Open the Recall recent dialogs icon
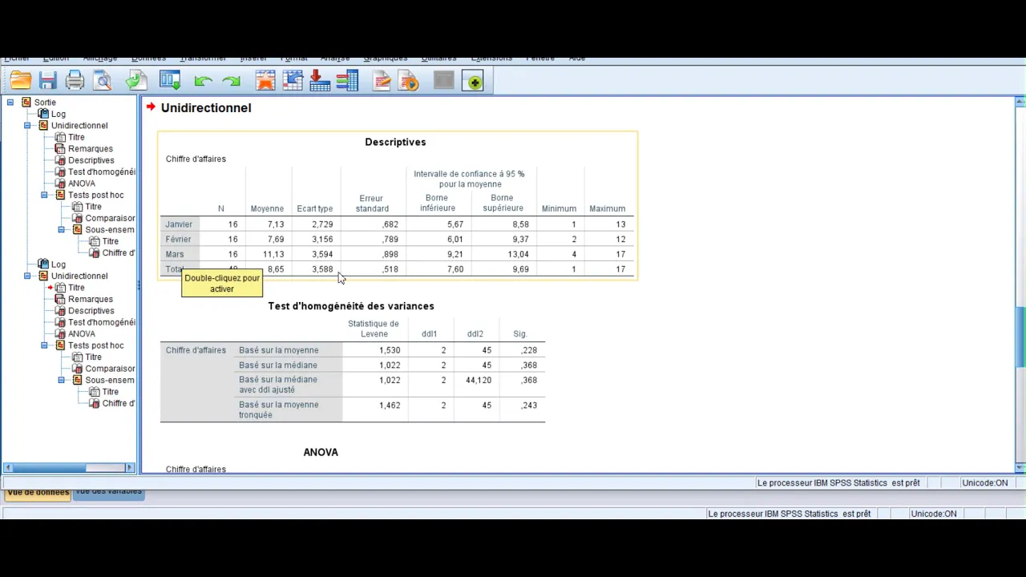1026x577 pixels. click(x=170, y=80)
